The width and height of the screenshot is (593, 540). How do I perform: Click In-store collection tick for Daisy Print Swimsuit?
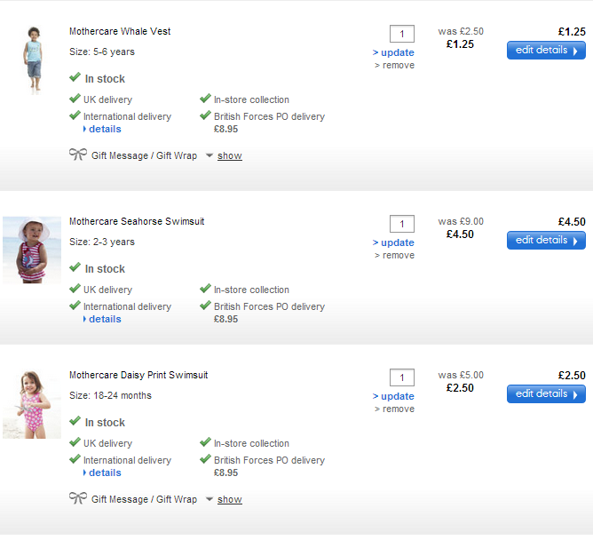[x=206, y=443]
